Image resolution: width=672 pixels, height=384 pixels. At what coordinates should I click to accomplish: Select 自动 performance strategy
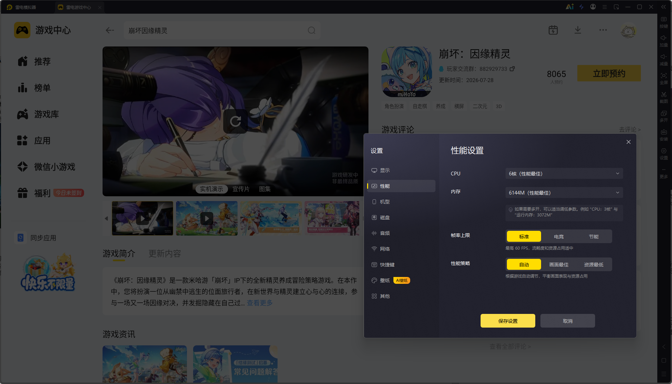(524, 265)
